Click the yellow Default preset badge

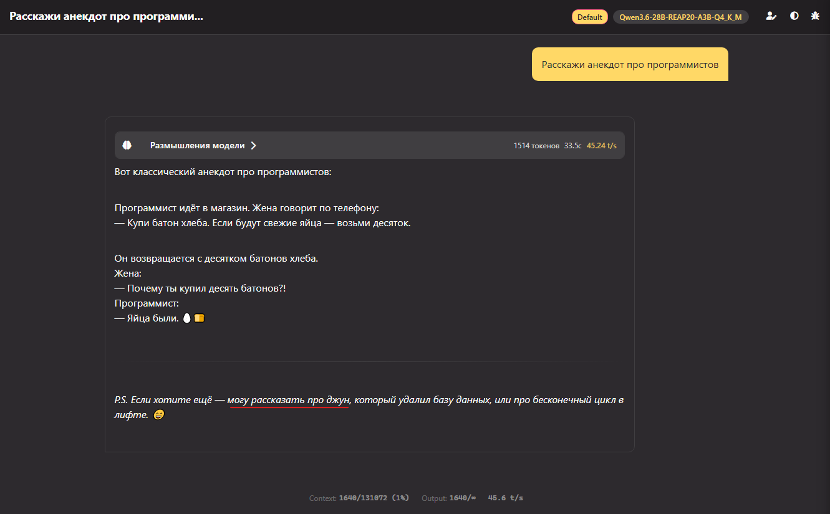[x=589, y=17]
